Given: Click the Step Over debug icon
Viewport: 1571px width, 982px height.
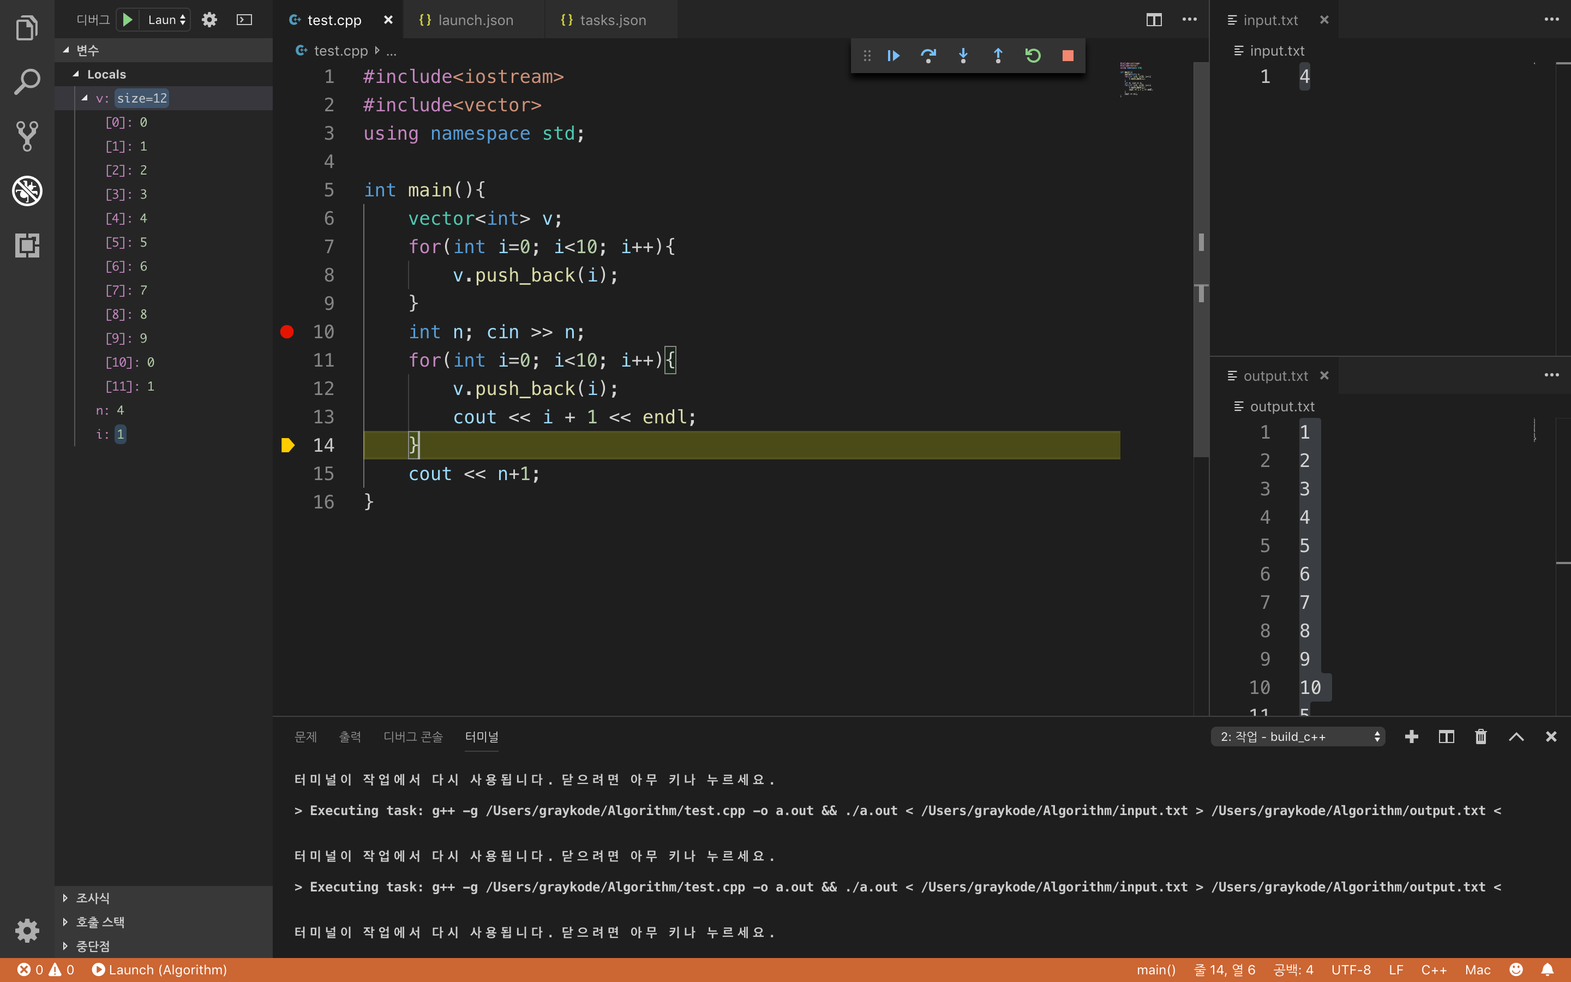Looking at the screenshot, I should click(928, 56).
